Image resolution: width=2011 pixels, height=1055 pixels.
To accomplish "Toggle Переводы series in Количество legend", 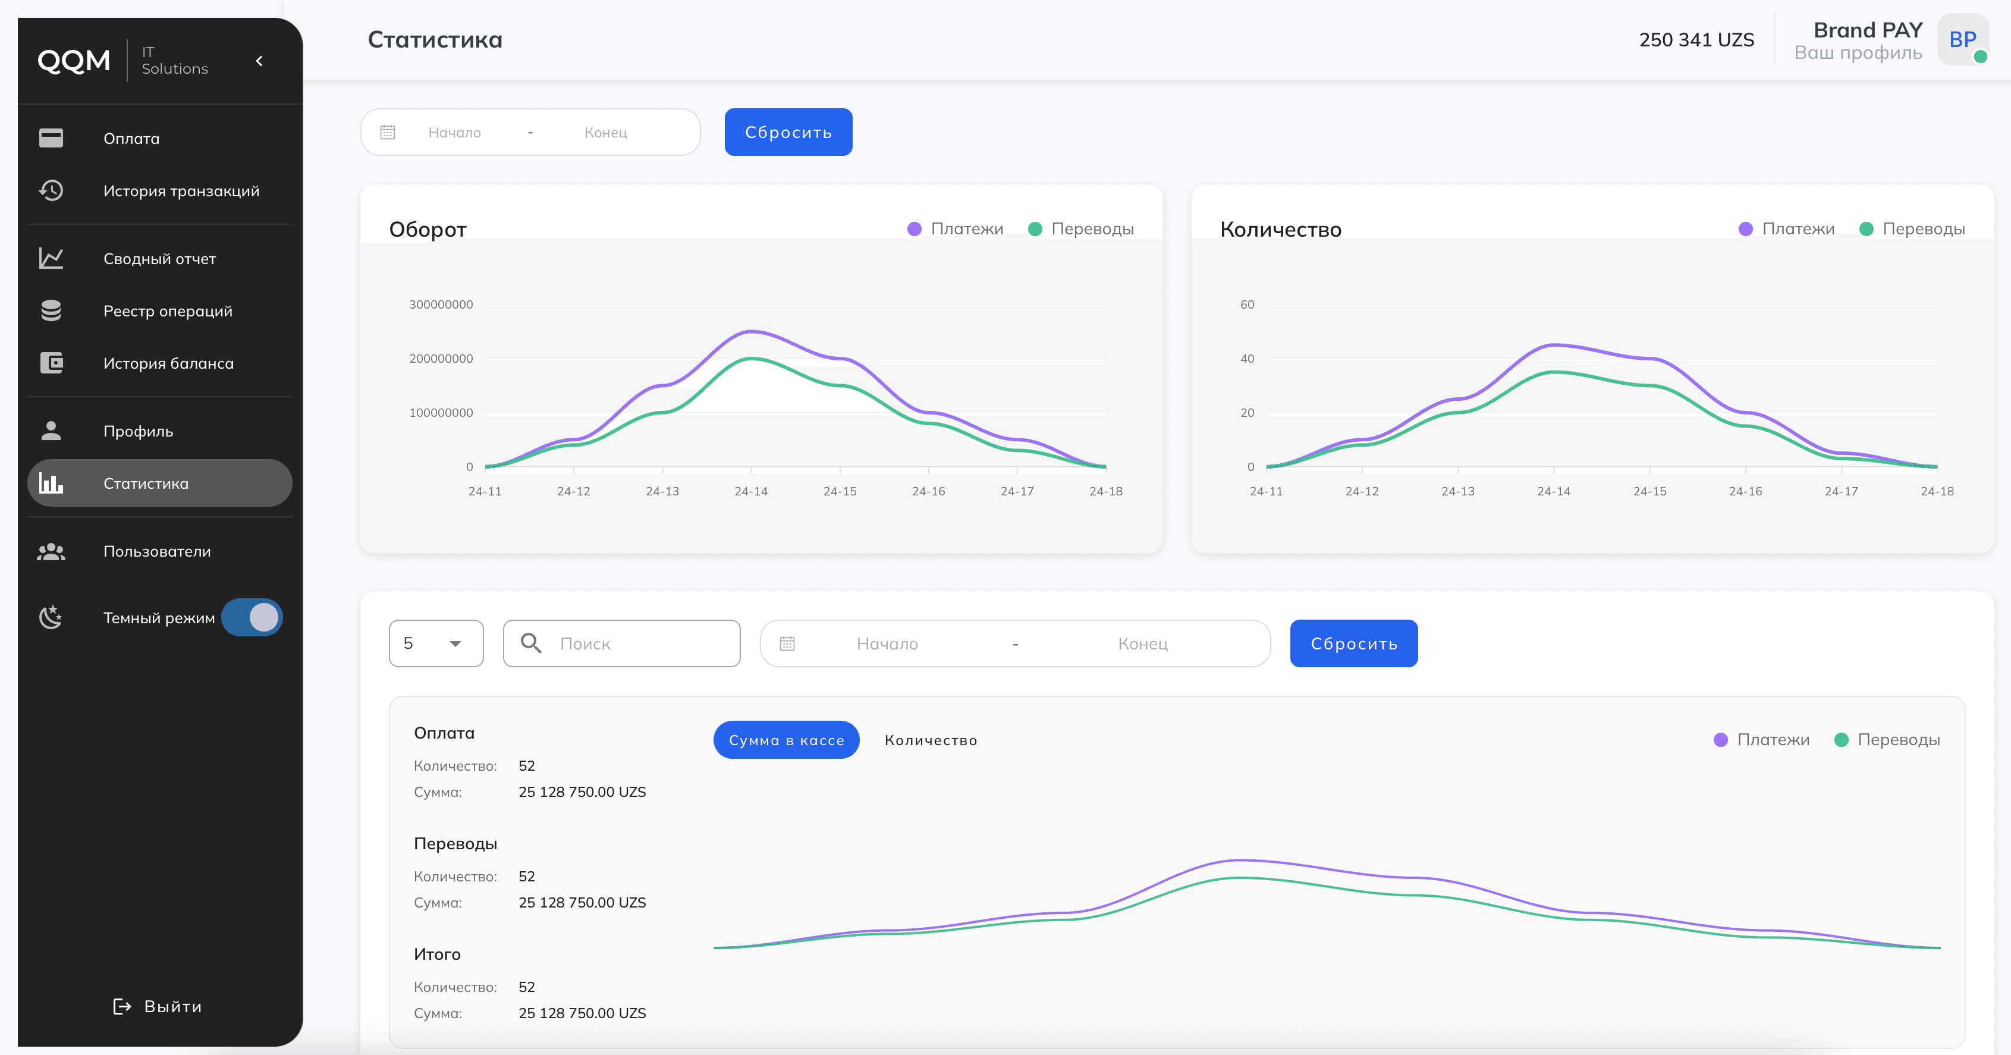I will click(x=1912, y=229).
